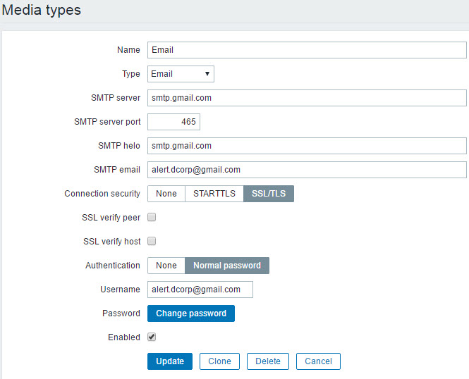Delete this media type
This screenshot has width=469, height=379.
(268, 361)
